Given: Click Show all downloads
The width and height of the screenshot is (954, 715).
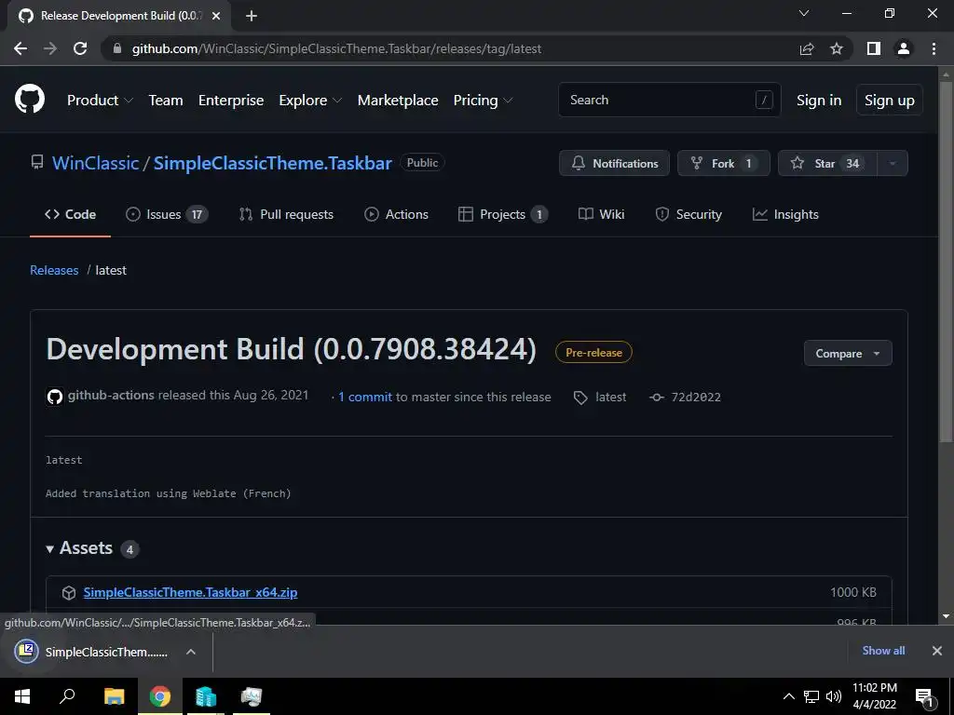Looking at the screenshot, I should click(x=883, y=651).
